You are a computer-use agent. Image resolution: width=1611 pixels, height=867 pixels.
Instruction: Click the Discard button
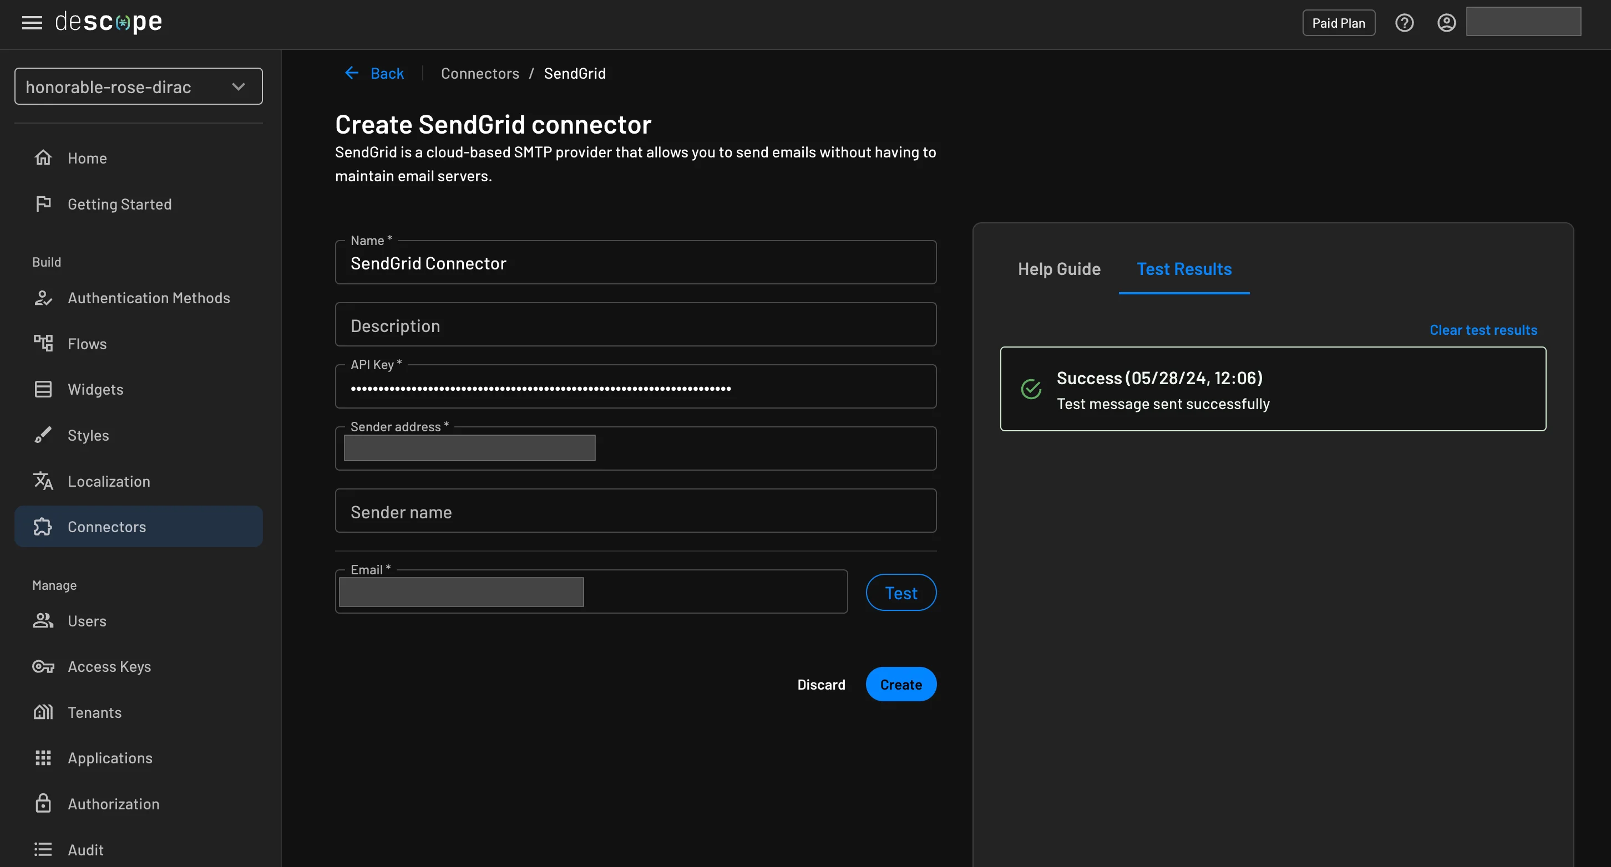point(820,685)
